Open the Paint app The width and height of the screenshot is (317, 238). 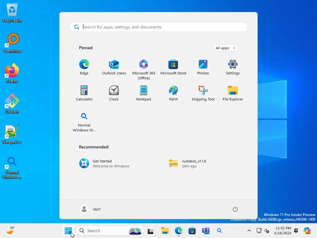point(173,93)
